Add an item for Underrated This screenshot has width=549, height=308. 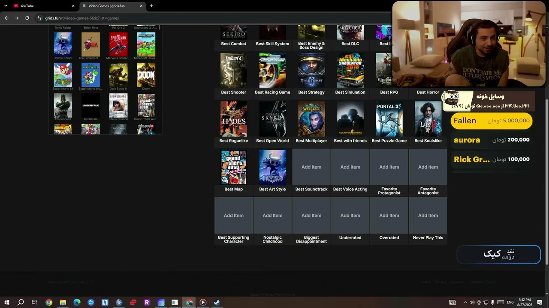point(350,216)
